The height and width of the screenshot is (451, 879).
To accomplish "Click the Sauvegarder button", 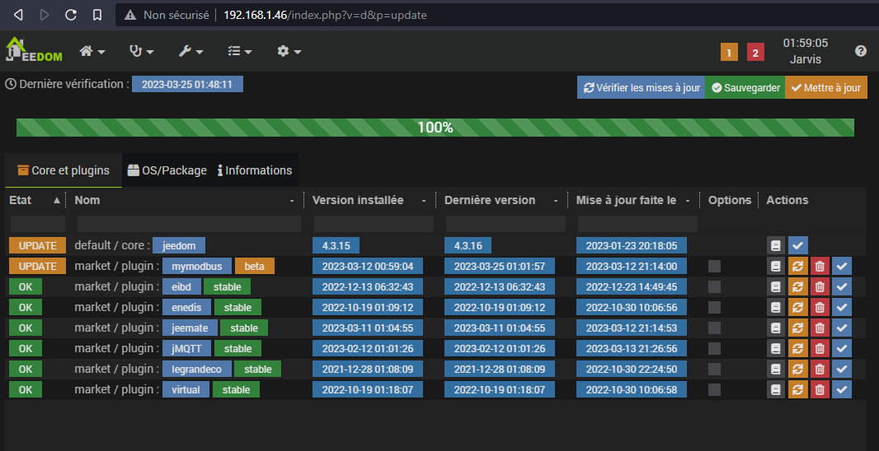I will tap(745, 88).
